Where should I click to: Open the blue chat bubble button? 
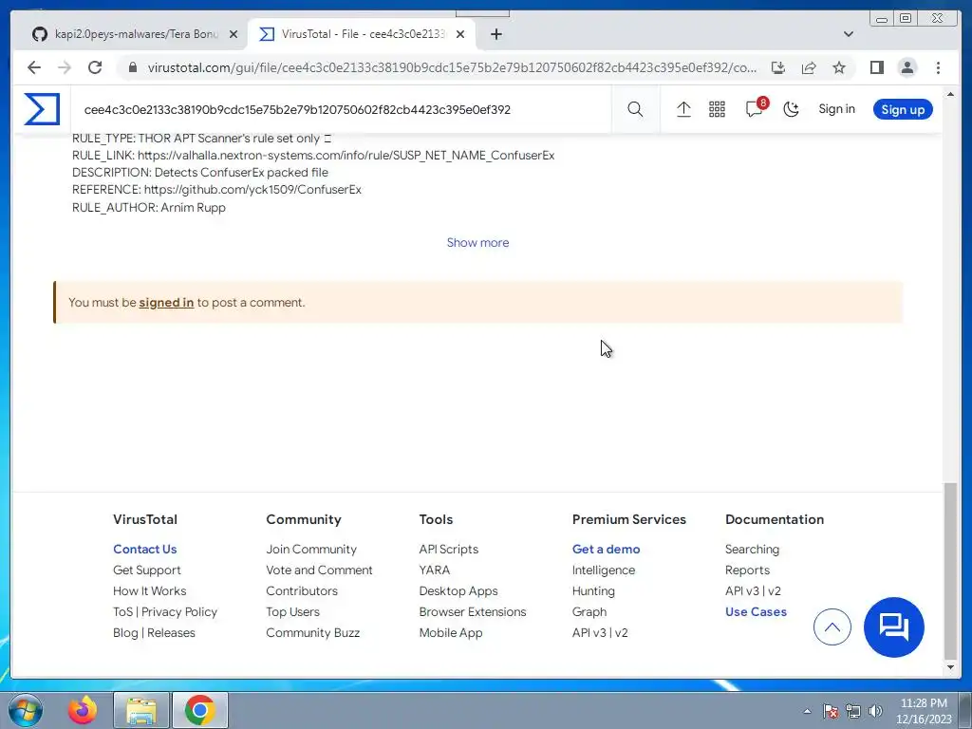(893, 626)
